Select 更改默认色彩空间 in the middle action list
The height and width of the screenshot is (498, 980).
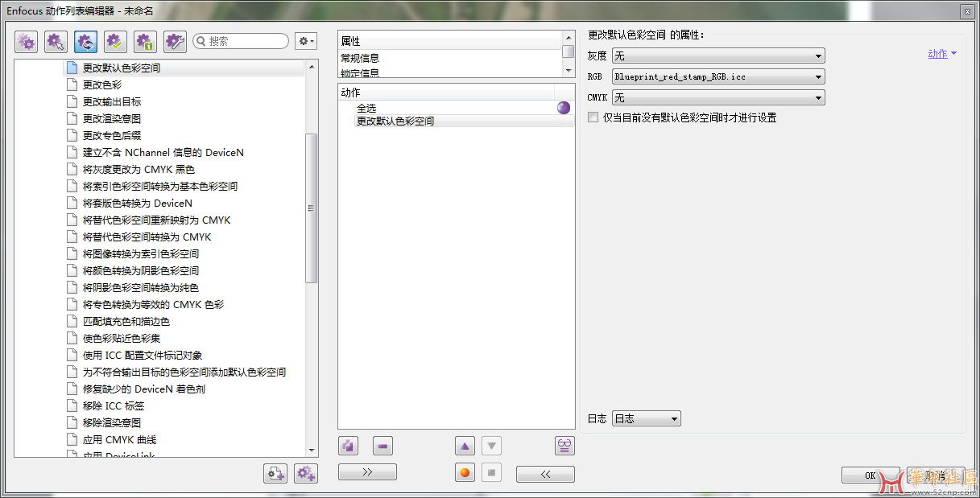395,121
